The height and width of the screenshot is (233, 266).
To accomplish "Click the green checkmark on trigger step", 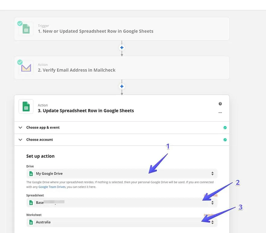I will [20, 23].
